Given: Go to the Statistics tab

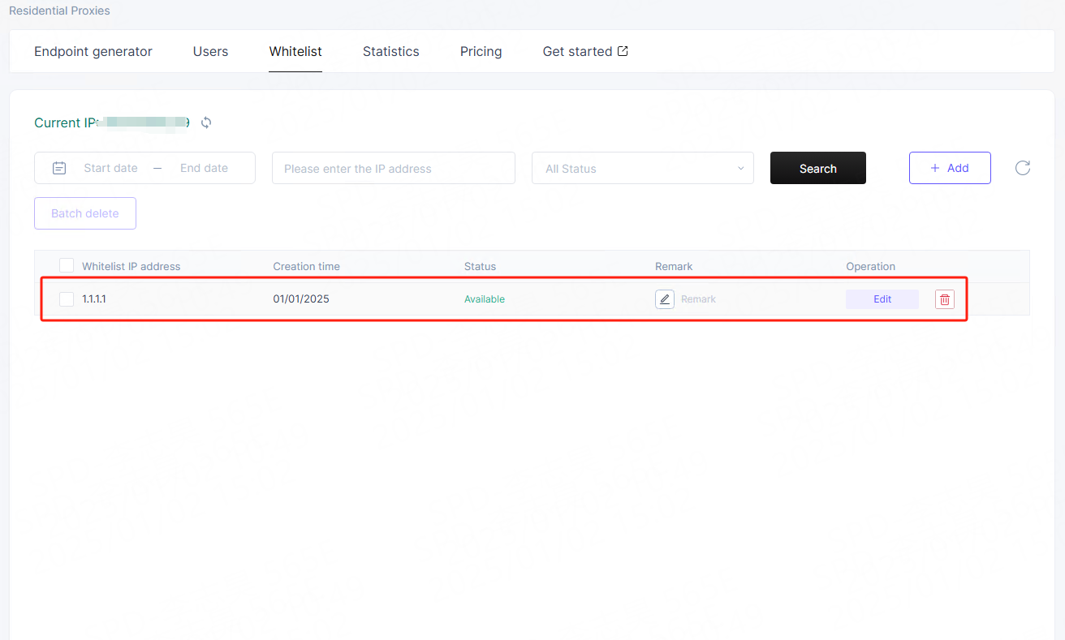Looking at the screenshot, I should [391, 51].
